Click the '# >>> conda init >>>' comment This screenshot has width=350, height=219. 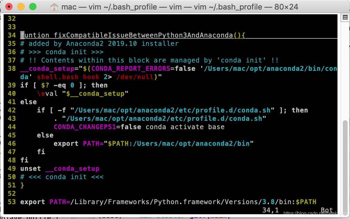tap(62, 52)
